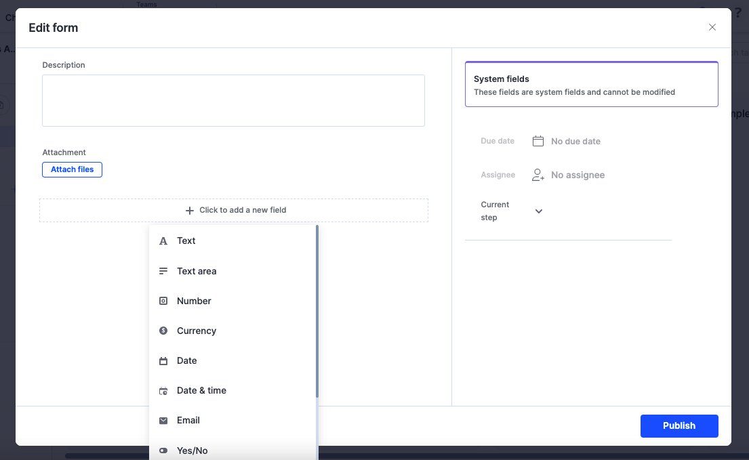Click the system fields cannot be modified note
The image size is (749, 460).
(x=574, y=92)
